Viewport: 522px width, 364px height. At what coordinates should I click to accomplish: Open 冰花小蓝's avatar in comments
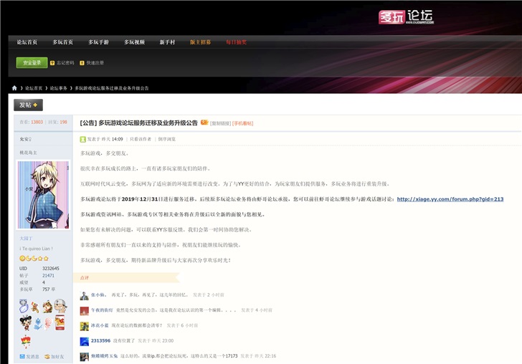click(84, 326)
